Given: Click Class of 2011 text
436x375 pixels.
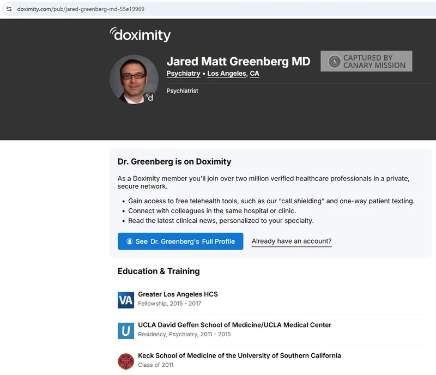Looking at the screenshot, I should point(155,365).
